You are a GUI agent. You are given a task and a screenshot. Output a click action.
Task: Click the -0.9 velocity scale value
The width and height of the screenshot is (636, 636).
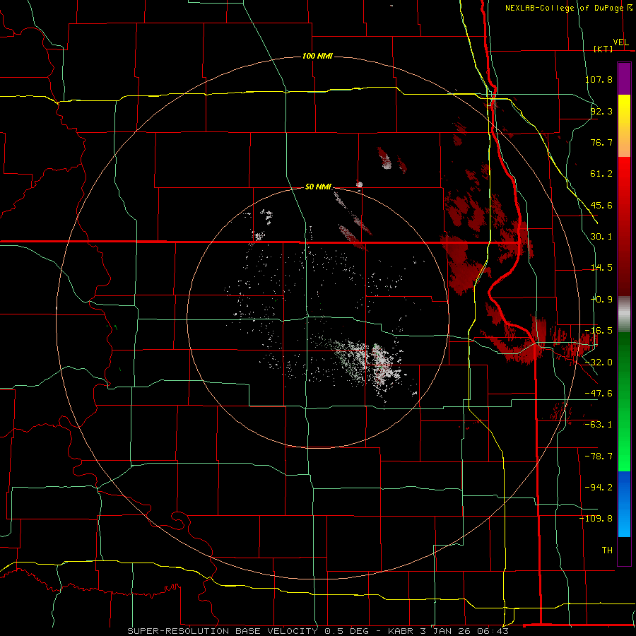click(601, 300)
